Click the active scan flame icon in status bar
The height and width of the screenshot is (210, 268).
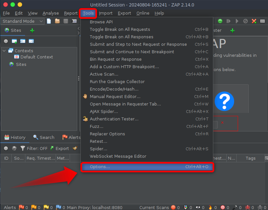pyautogui.click(x=210, y=207)
